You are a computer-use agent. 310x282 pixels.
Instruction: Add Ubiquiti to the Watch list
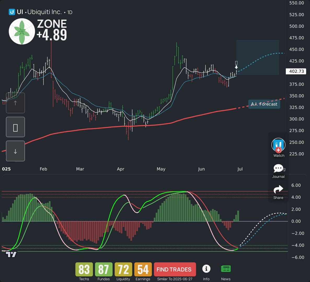pos(278,148)
